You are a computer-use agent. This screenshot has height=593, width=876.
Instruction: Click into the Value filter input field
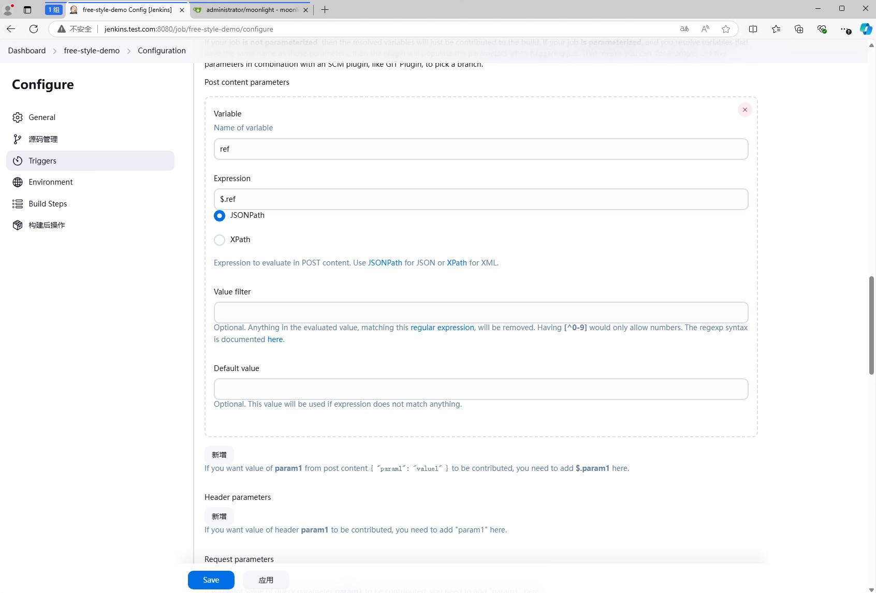[x=480, y=313]
